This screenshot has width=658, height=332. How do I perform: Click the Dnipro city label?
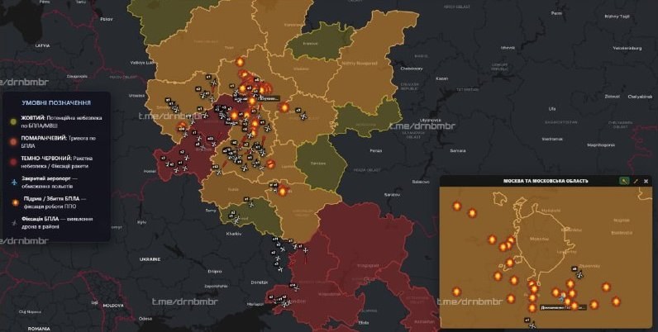tap(214, 271)
